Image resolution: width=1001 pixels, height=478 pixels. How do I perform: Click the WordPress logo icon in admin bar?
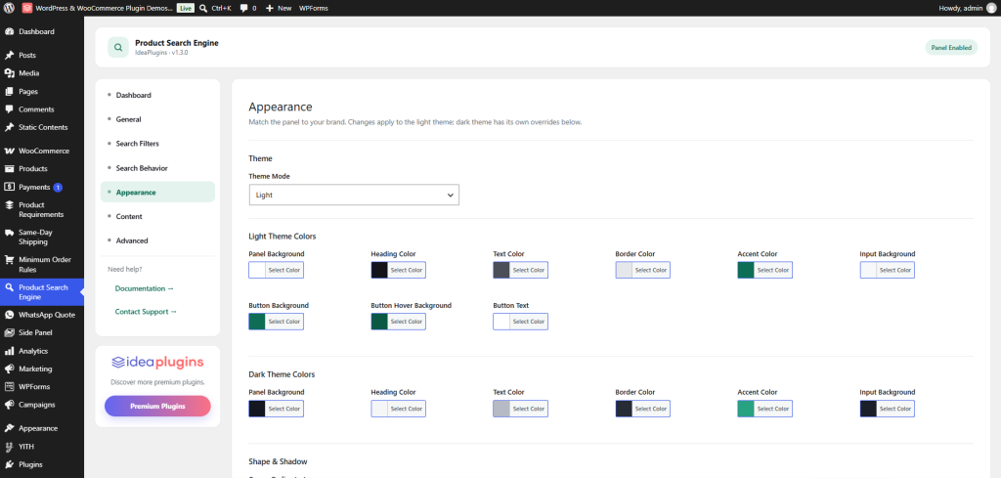(x=9, y=8)
